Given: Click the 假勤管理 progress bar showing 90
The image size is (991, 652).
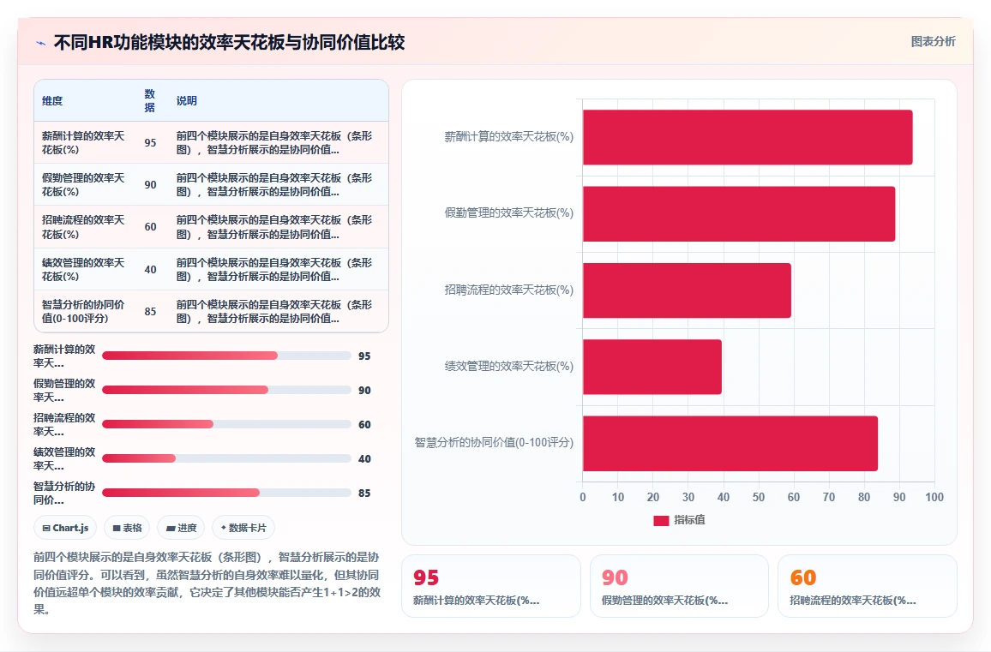Looking at the screenshot, I should click(x=226, y=390).
